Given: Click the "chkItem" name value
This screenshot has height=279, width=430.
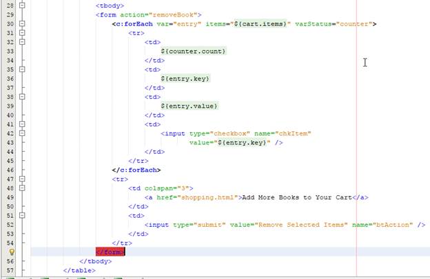Looking at the screenshot, I should (x=293, y=133).
